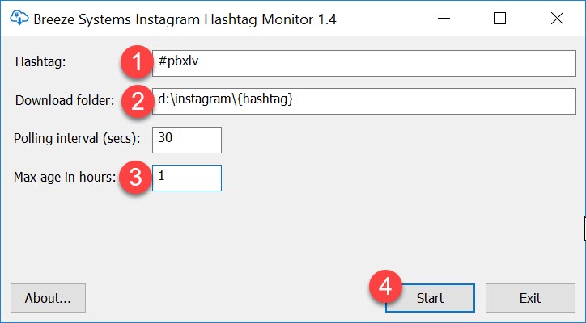Click the Exit button
Viewport: 586px width, 323px height.
pyautogui.click(x=529, y=298)
